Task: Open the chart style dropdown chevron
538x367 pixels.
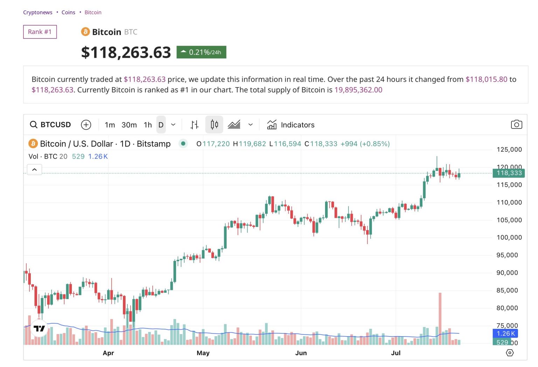Action: [x=250, y=125]
